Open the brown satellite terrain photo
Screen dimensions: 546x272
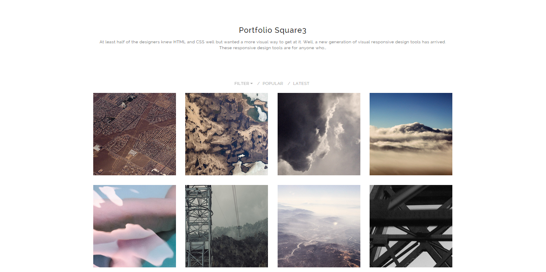tap(226, 134)
